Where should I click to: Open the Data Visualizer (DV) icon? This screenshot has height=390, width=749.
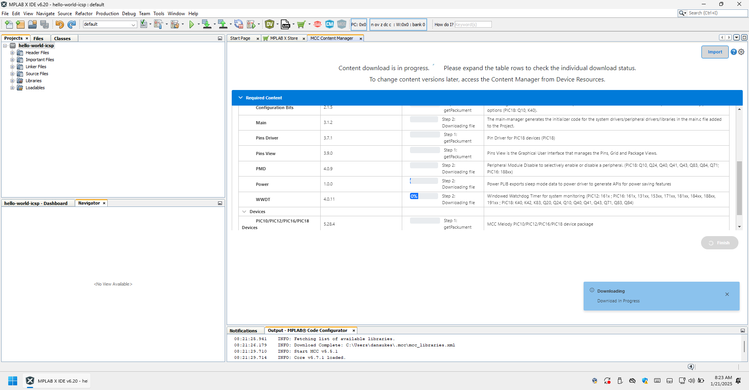pos(270,25)
